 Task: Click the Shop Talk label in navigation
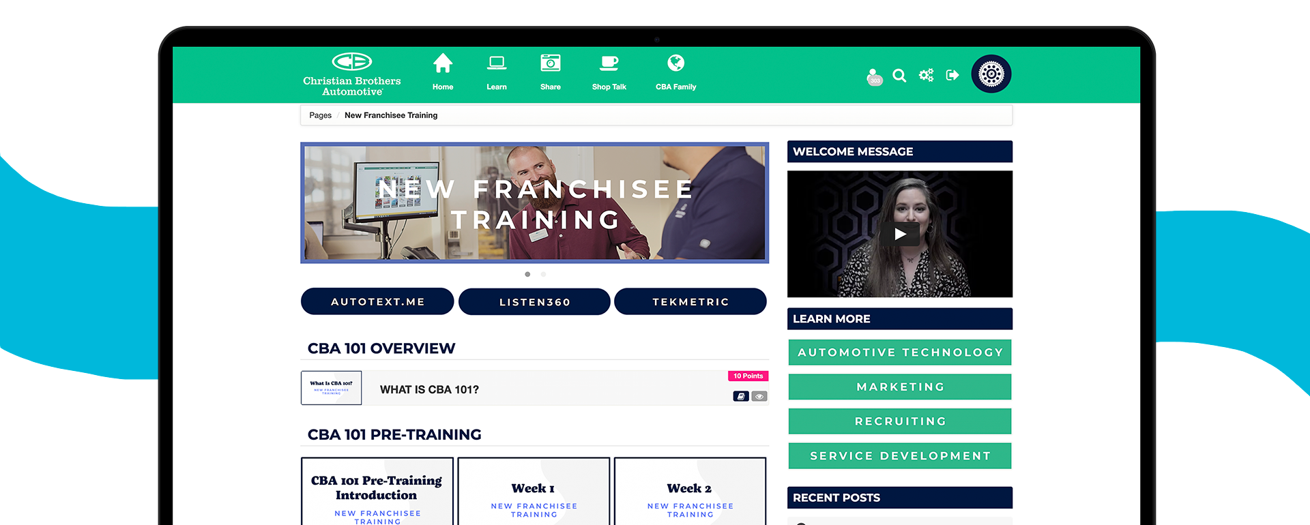pyautogui.click(x=609, y=87)
